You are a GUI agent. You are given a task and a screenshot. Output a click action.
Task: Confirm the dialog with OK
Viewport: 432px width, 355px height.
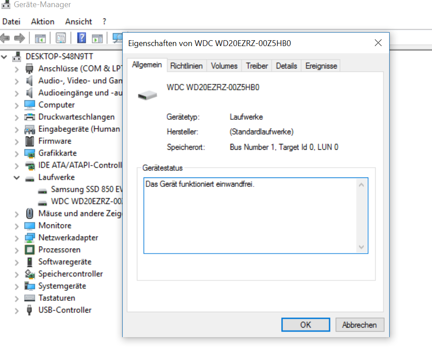(306, 325)
